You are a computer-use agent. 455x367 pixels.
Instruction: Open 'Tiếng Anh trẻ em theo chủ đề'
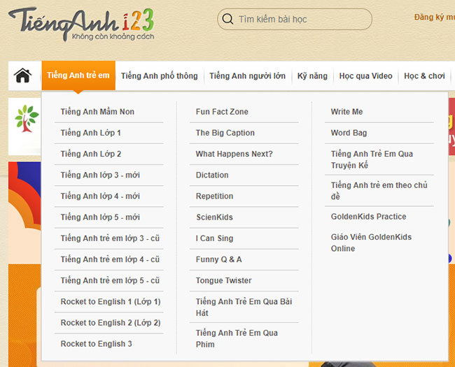[x=379, y=191]
